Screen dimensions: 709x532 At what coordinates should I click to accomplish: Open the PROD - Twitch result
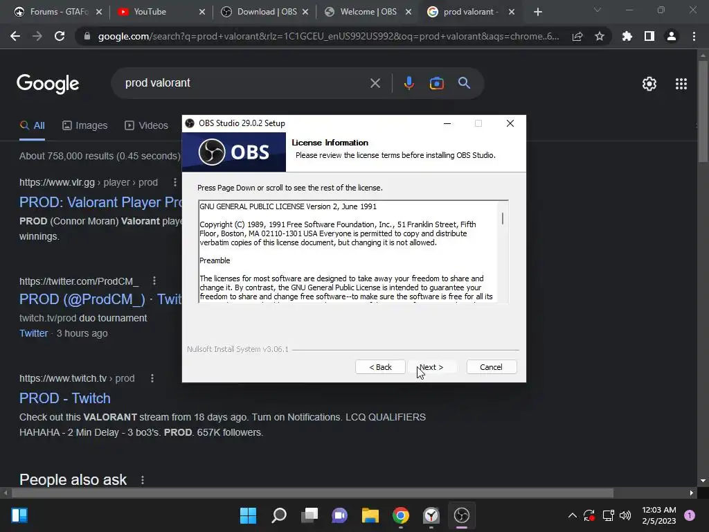tap(64, 398)
